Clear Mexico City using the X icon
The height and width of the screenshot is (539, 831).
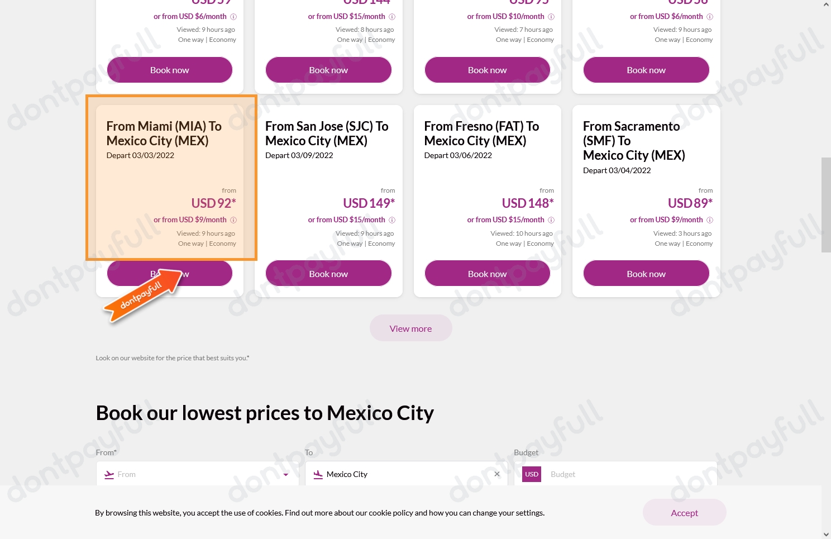(496, 474)
